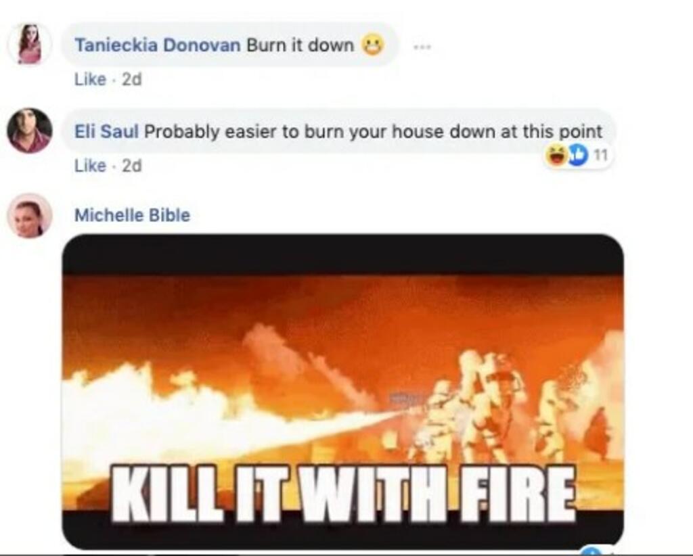693x556 pixels.
Task: Open Michelle Bible's profile avatar
Action: (30, 216)
